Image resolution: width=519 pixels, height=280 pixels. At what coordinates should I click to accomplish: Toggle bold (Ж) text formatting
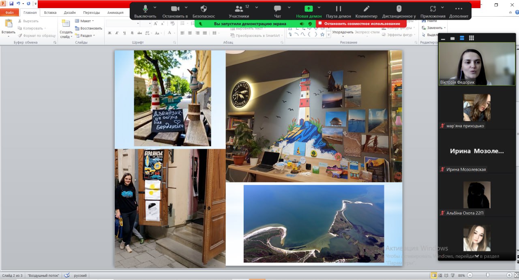tap(109, 33)
